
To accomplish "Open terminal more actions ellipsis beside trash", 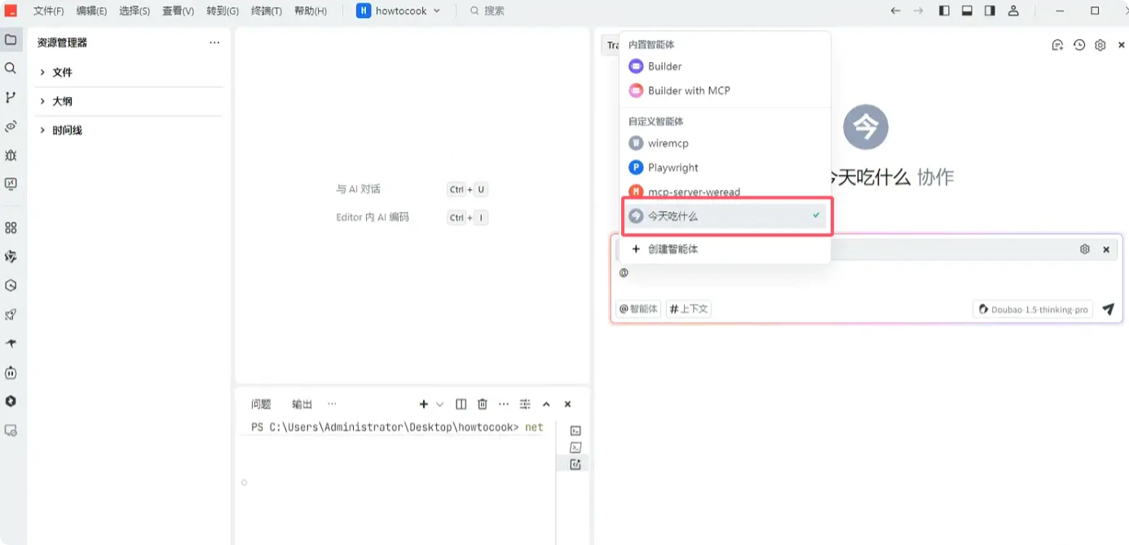I will tap(504, 404).
